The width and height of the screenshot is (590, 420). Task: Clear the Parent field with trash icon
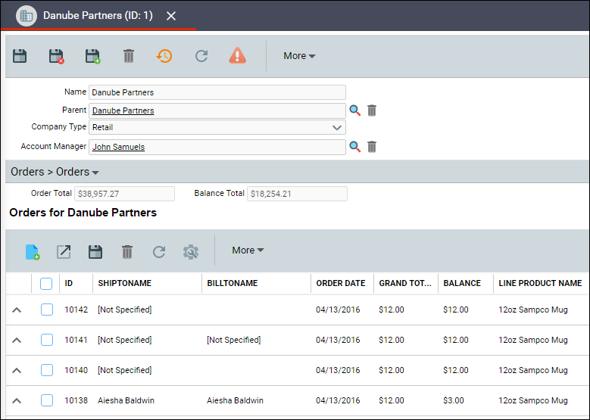click(x=372, y=110)
